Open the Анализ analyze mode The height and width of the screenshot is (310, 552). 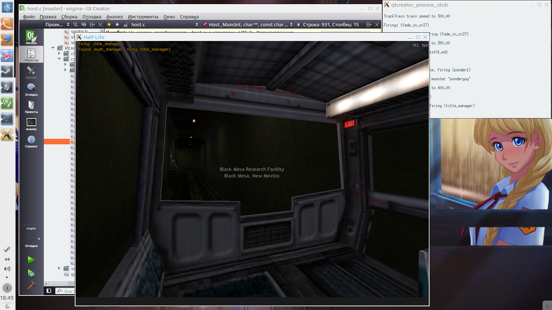click(31, 123)
